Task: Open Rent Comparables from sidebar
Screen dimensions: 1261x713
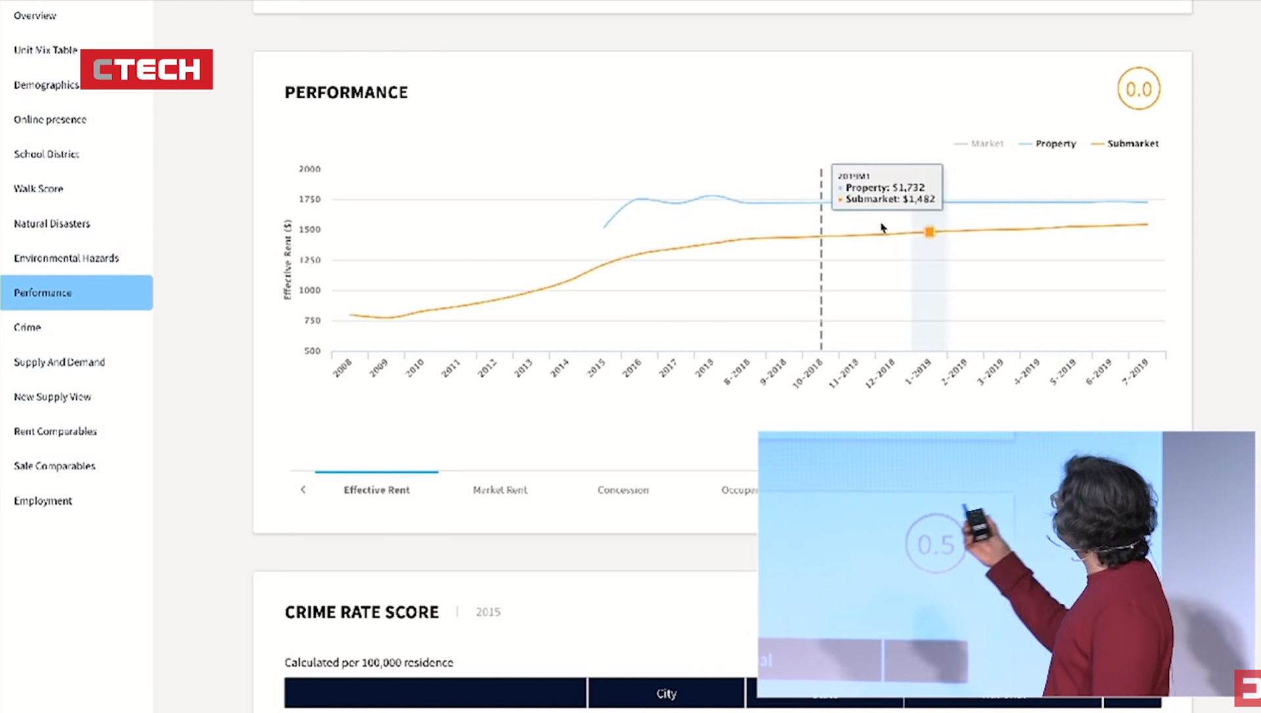Action: tap(55, 431)
